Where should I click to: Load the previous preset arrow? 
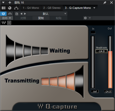[x=21, y=14]
